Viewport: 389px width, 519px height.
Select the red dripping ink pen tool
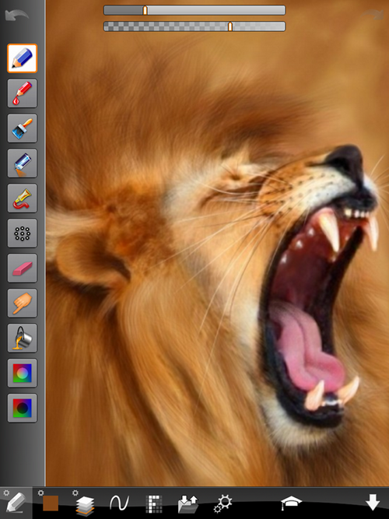click(23, 93)
